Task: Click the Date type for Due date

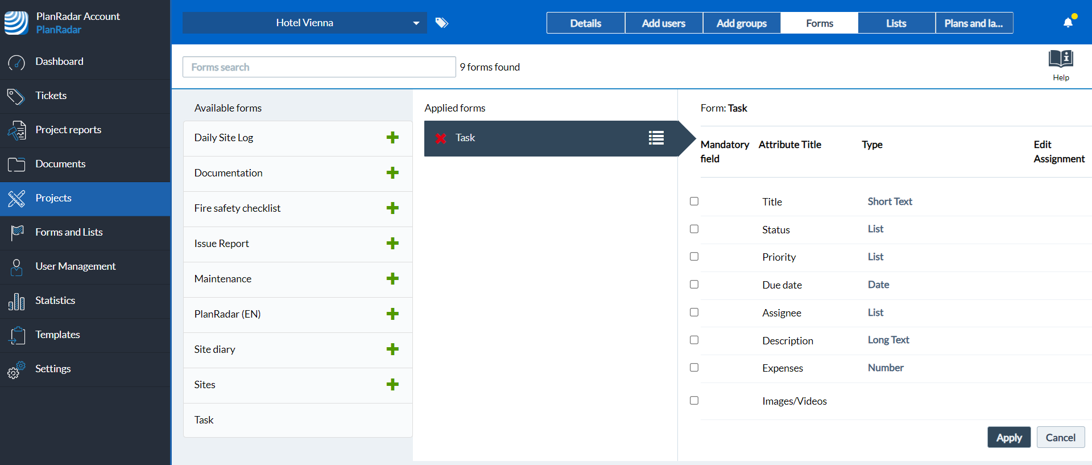Action: pos(878,285)
